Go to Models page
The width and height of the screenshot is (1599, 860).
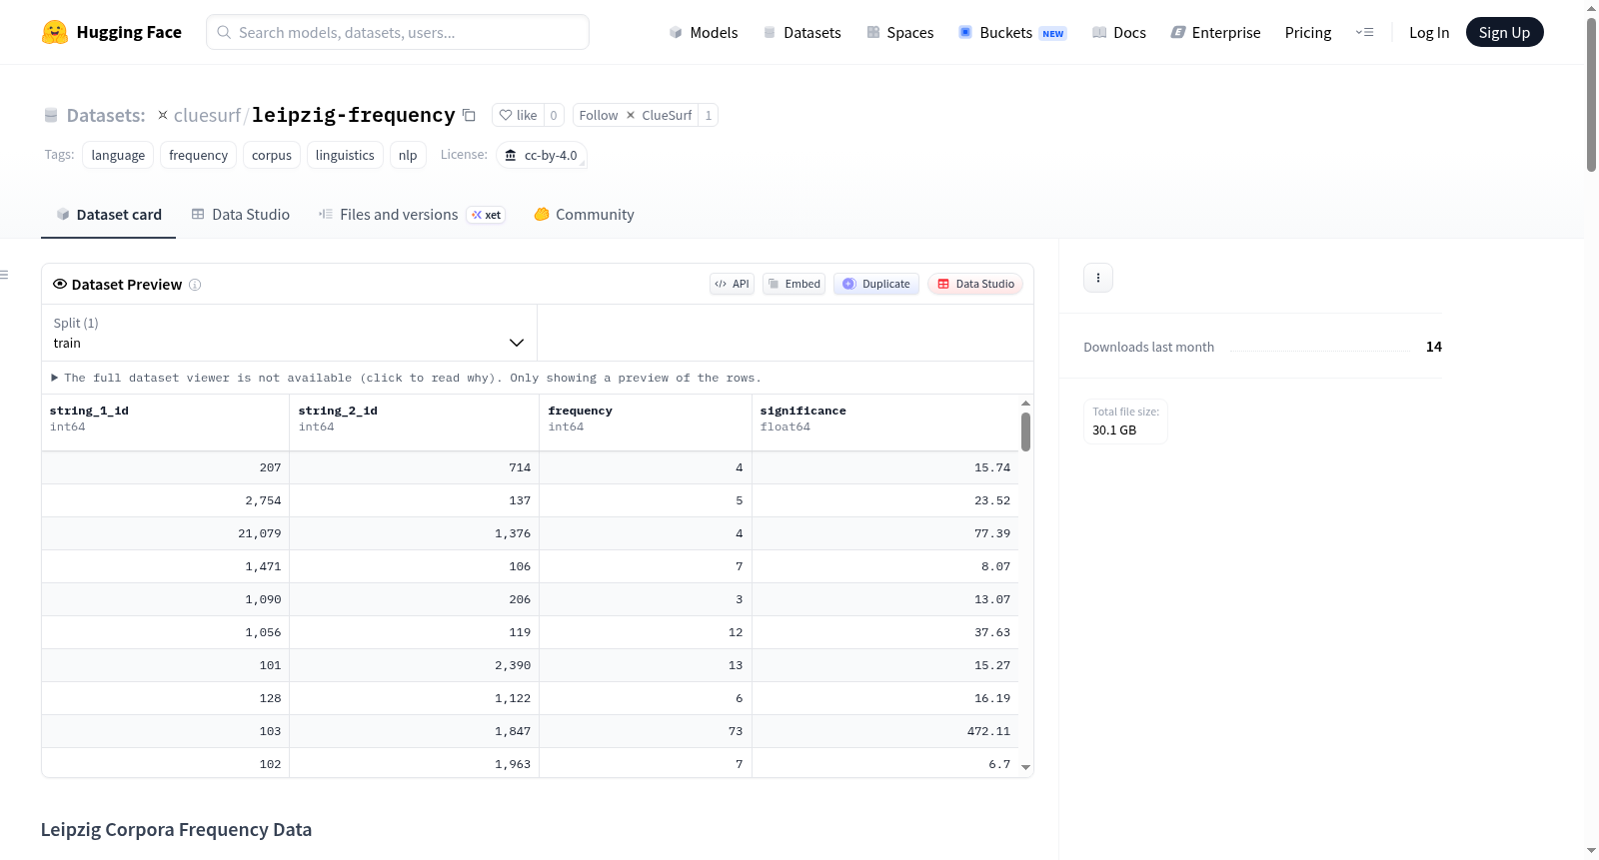click(x=704, y=32)
